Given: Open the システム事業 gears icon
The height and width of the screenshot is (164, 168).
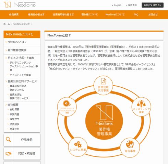Looking at the screenshot, I should click(x=78, y=147).
